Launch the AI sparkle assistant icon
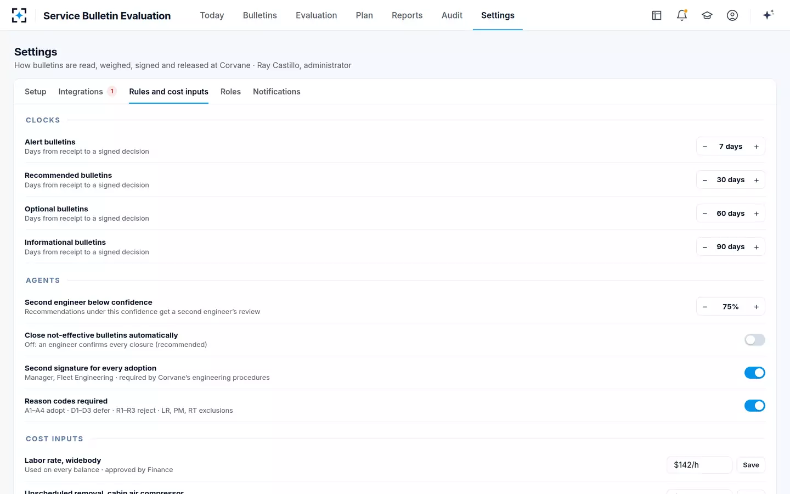Viewport: 790px width, 494px height. click(768, 15)
